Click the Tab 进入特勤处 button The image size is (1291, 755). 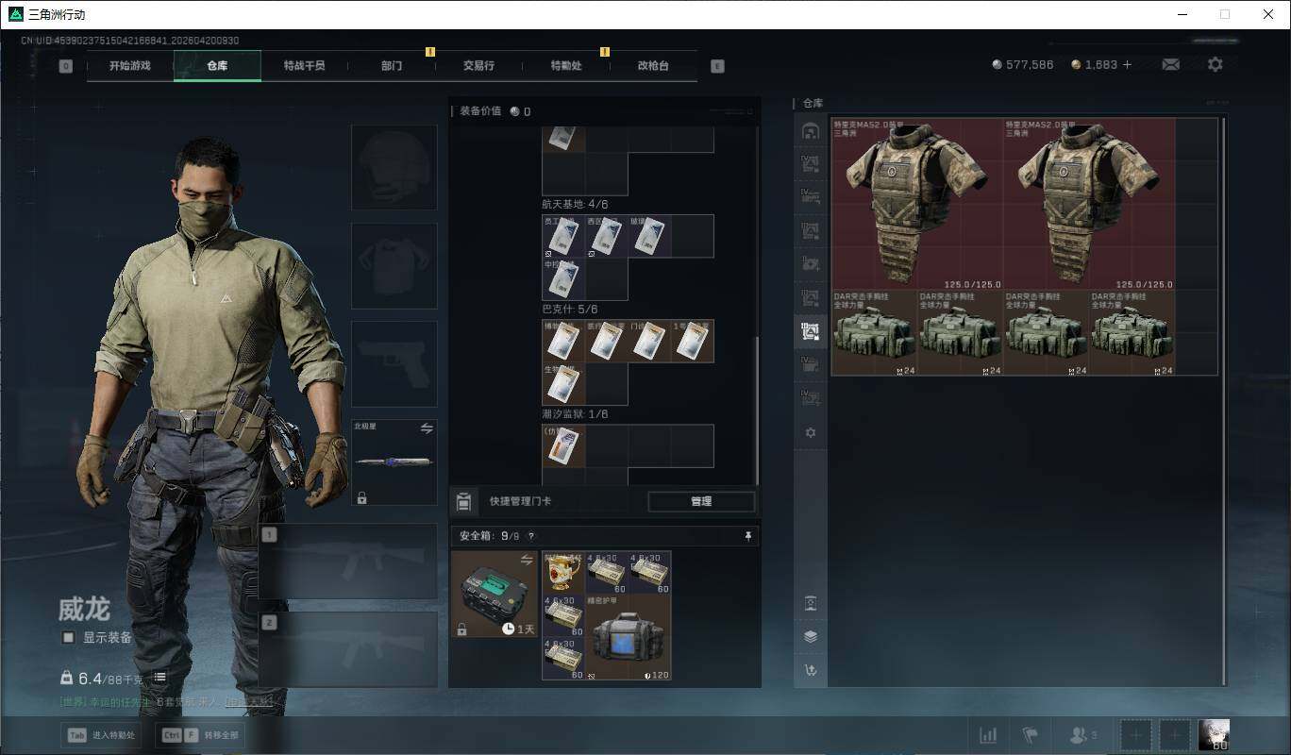101,735
